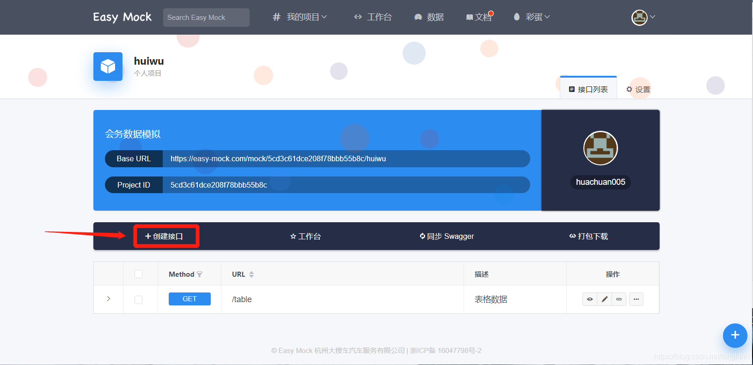Add project to 工作台 in action bar

[306, 236]
